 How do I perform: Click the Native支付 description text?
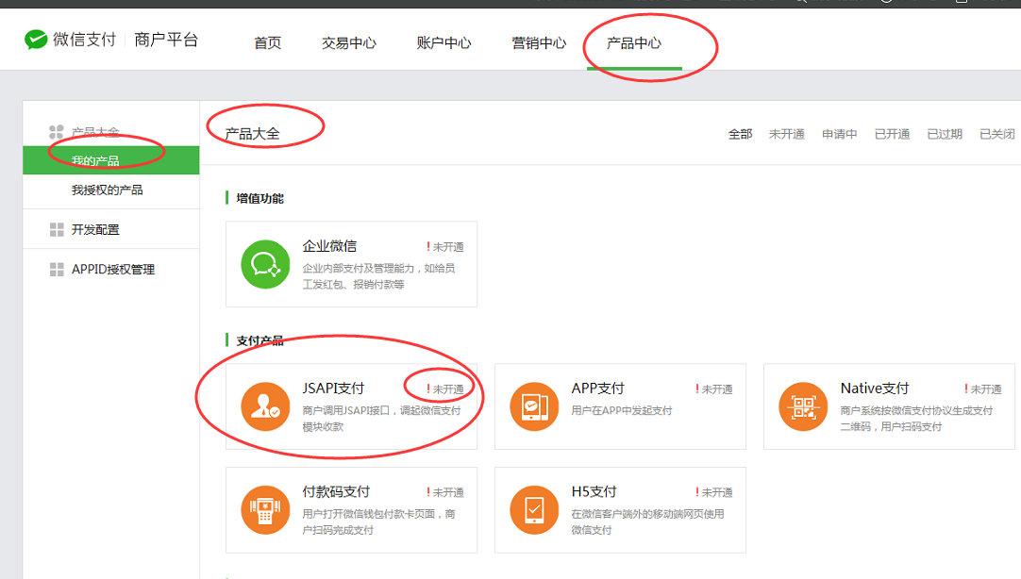[x=917, y=419]
